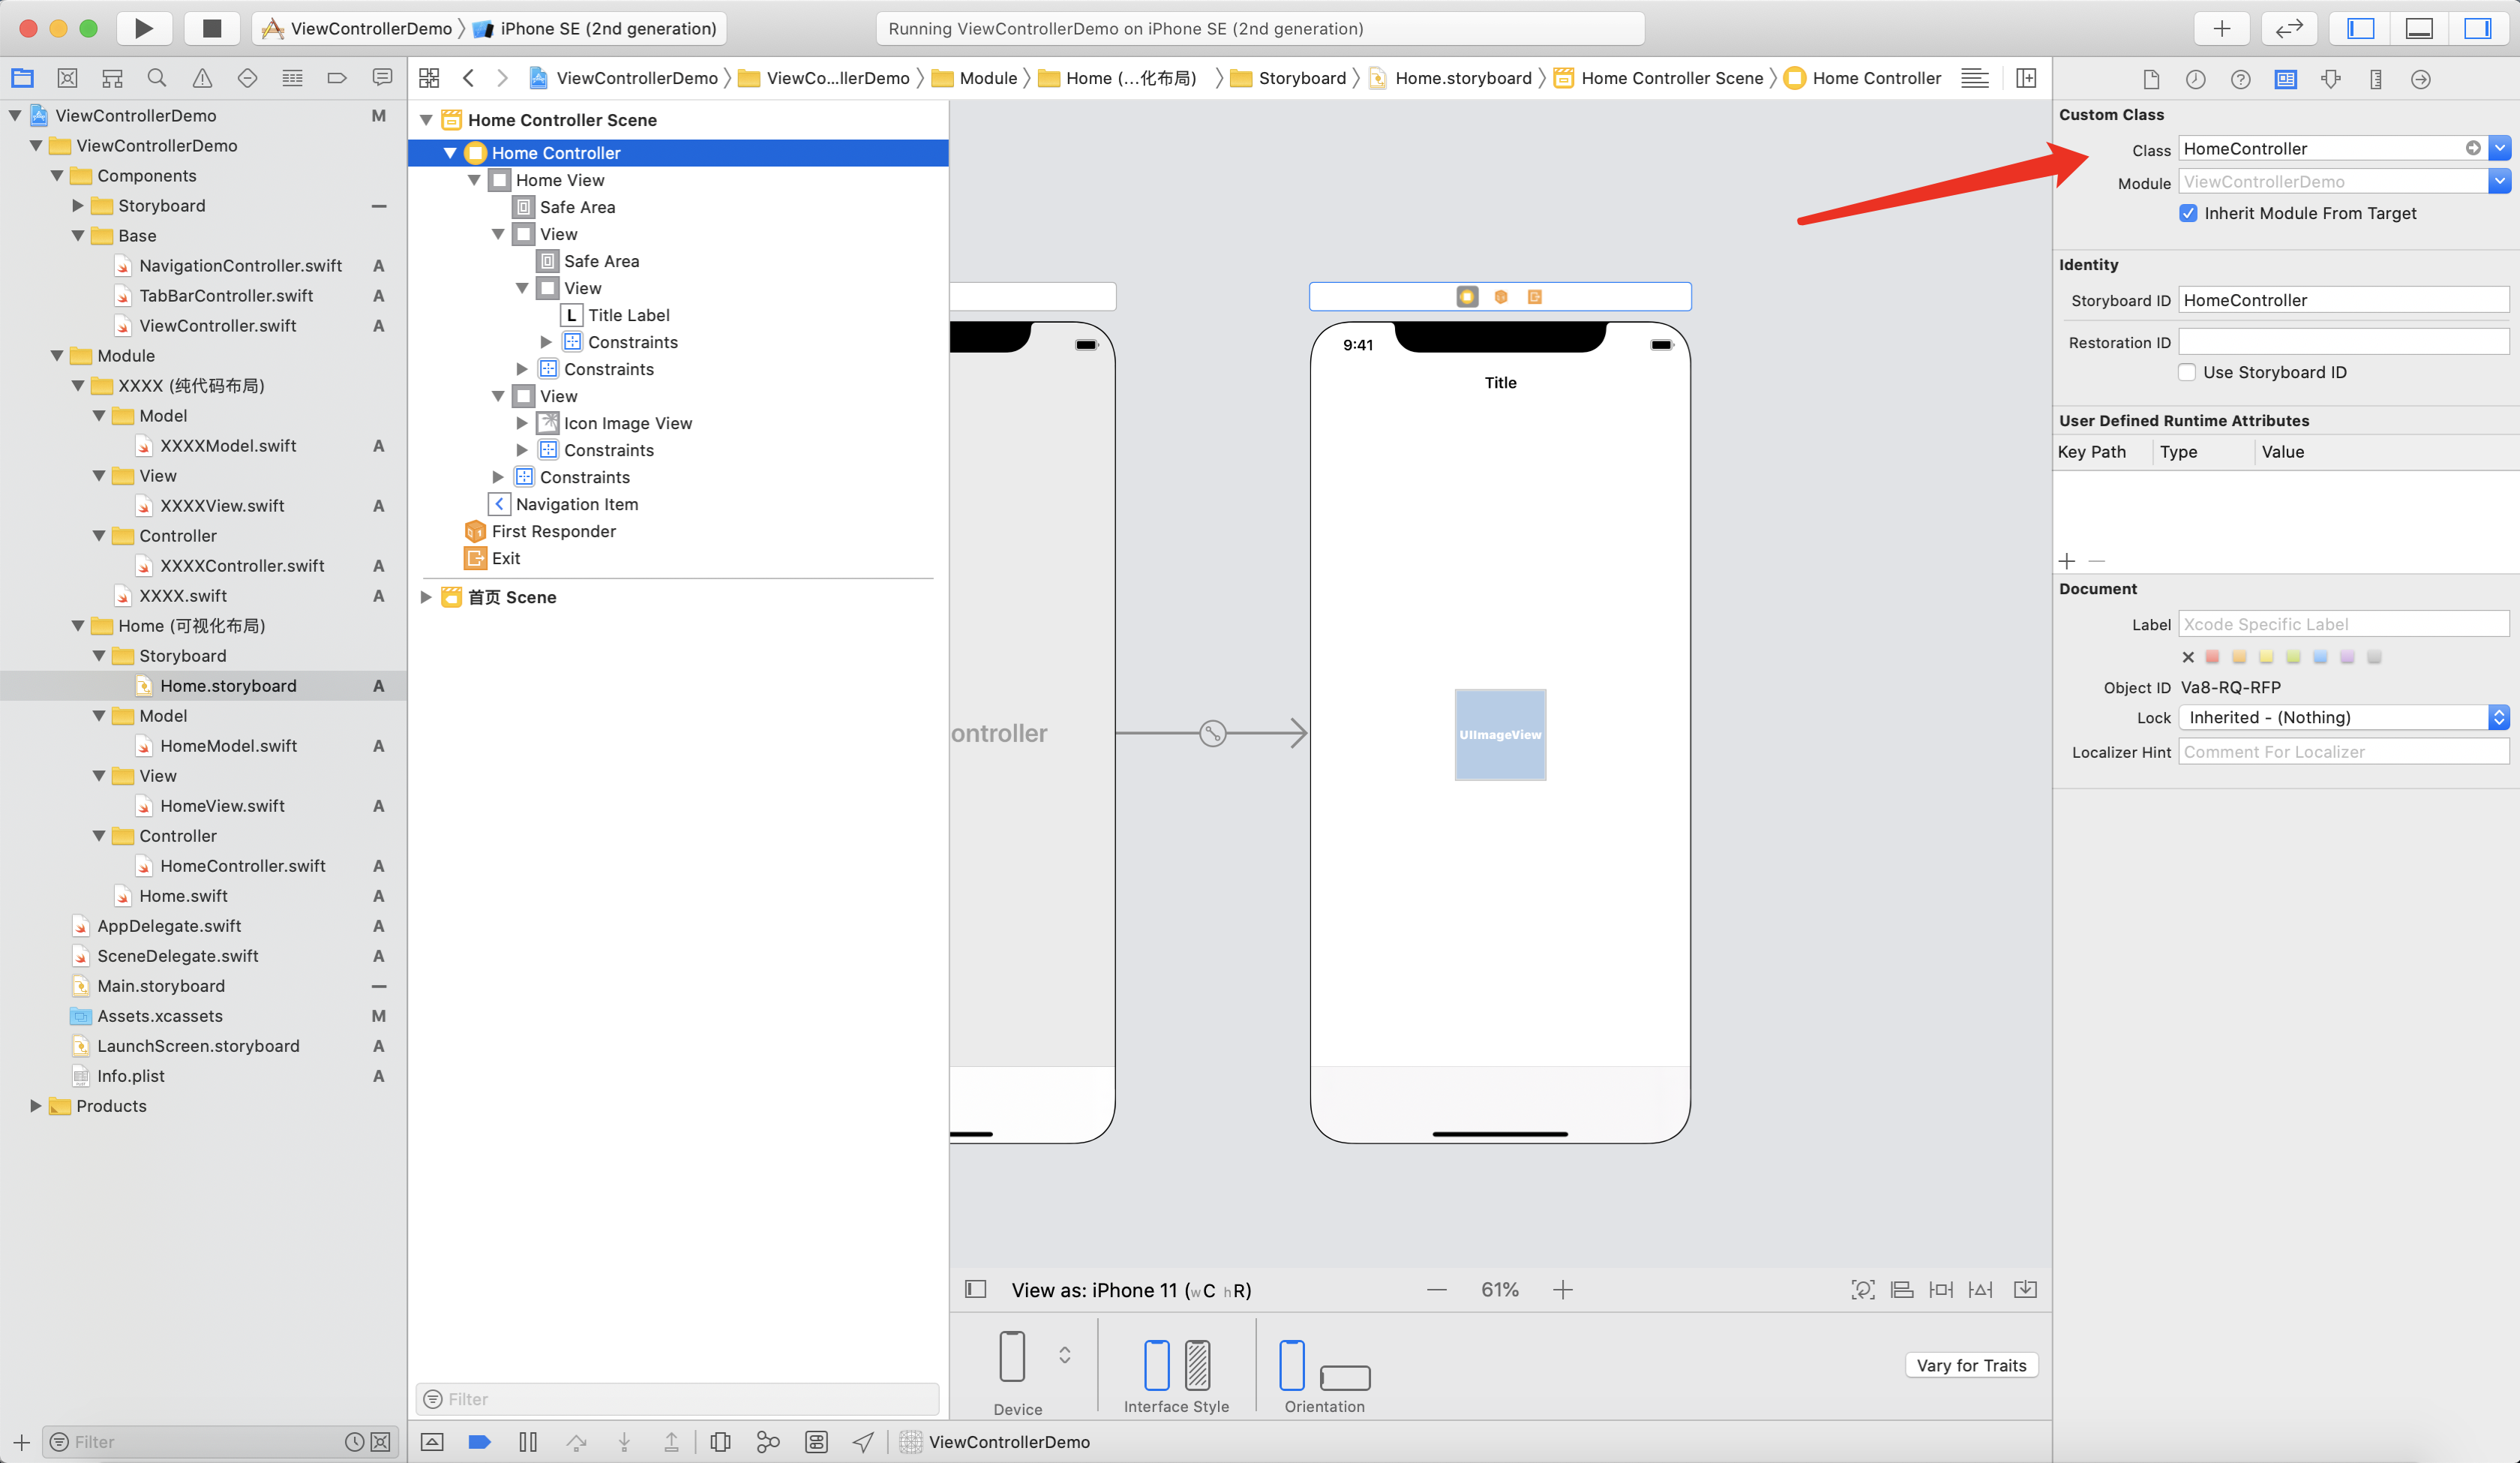Select Home.storyboard in project navigator
2520x1463 pixels.
click(x=228, y=684)
